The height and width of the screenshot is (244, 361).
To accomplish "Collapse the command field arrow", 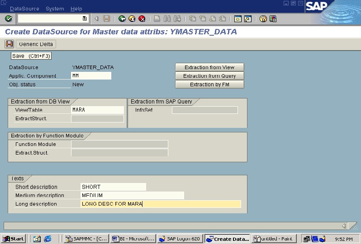I will 96,19.
